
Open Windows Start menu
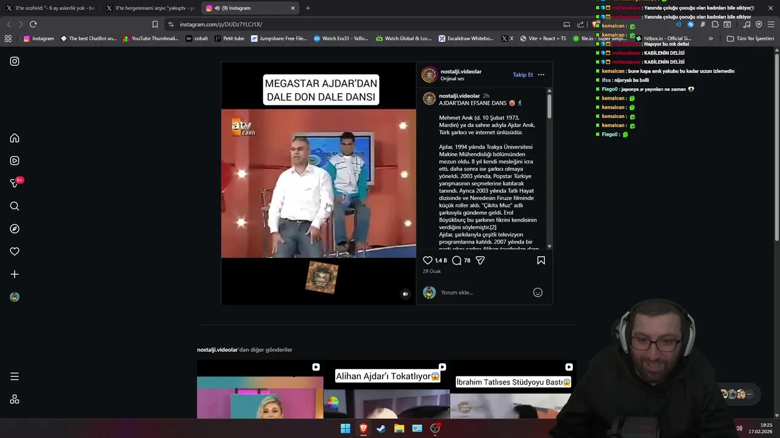point(346,428)
